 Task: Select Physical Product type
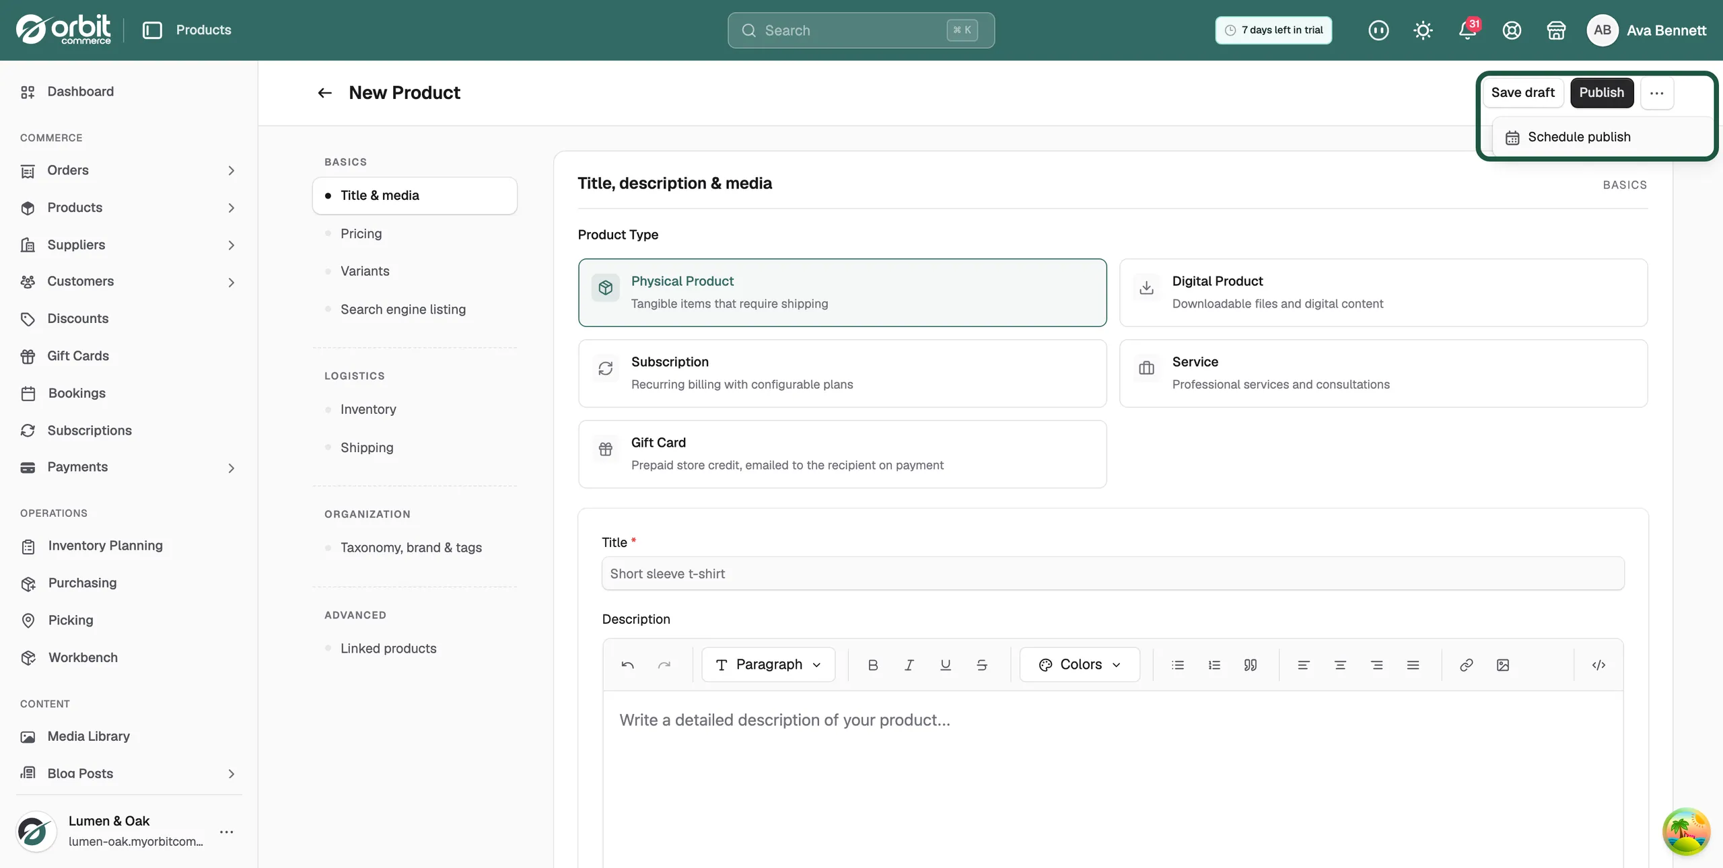[x=843, y=293]
